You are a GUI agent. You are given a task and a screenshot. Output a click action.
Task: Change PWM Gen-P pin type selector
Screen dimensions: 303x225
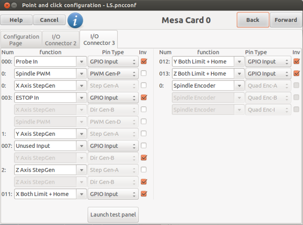pyautogui.click(x=113, y=74)
